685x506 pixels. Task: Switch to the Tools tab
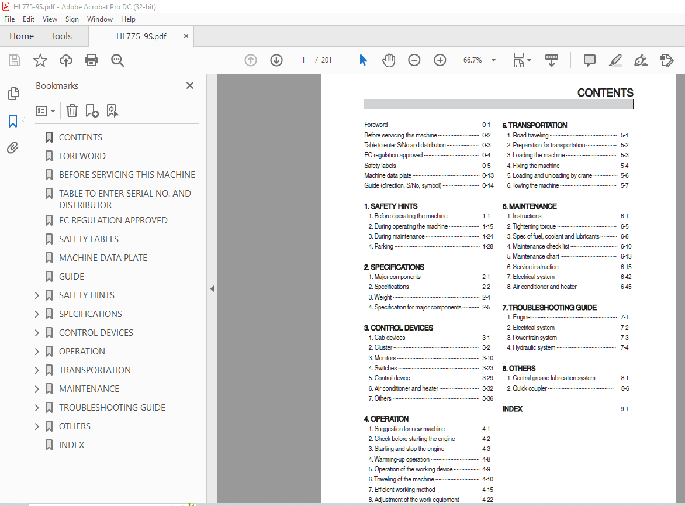point(61,36)
